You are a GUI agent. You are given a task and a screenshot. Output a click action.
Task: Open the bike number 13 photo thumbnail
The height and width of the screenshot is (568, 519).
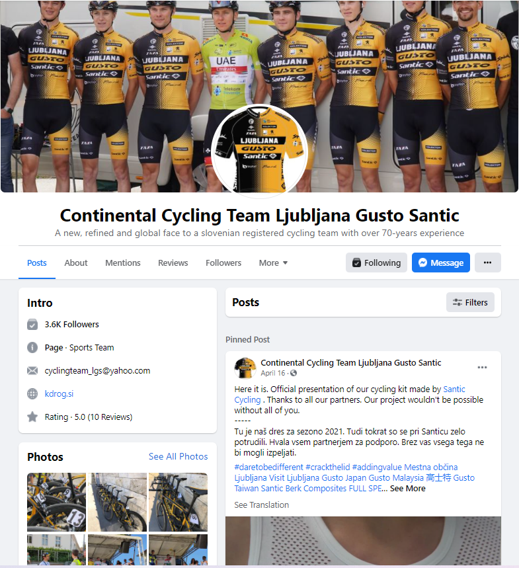(x=56, y=502)
